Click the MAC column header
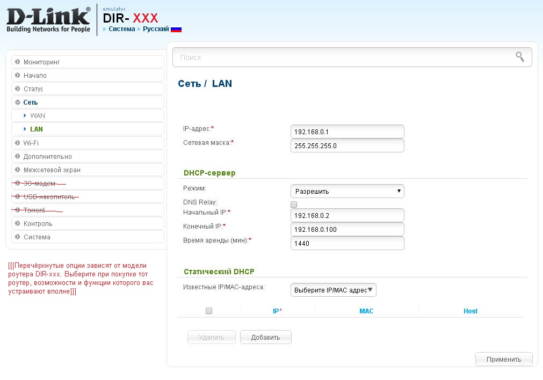 (366, 311)
